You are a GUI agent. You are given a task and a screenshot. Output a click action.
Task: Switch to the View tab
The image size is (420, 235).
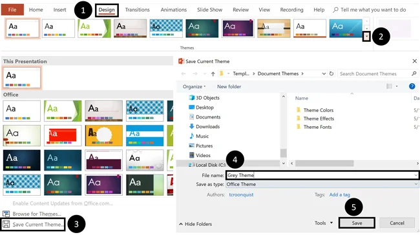point(264,10)
